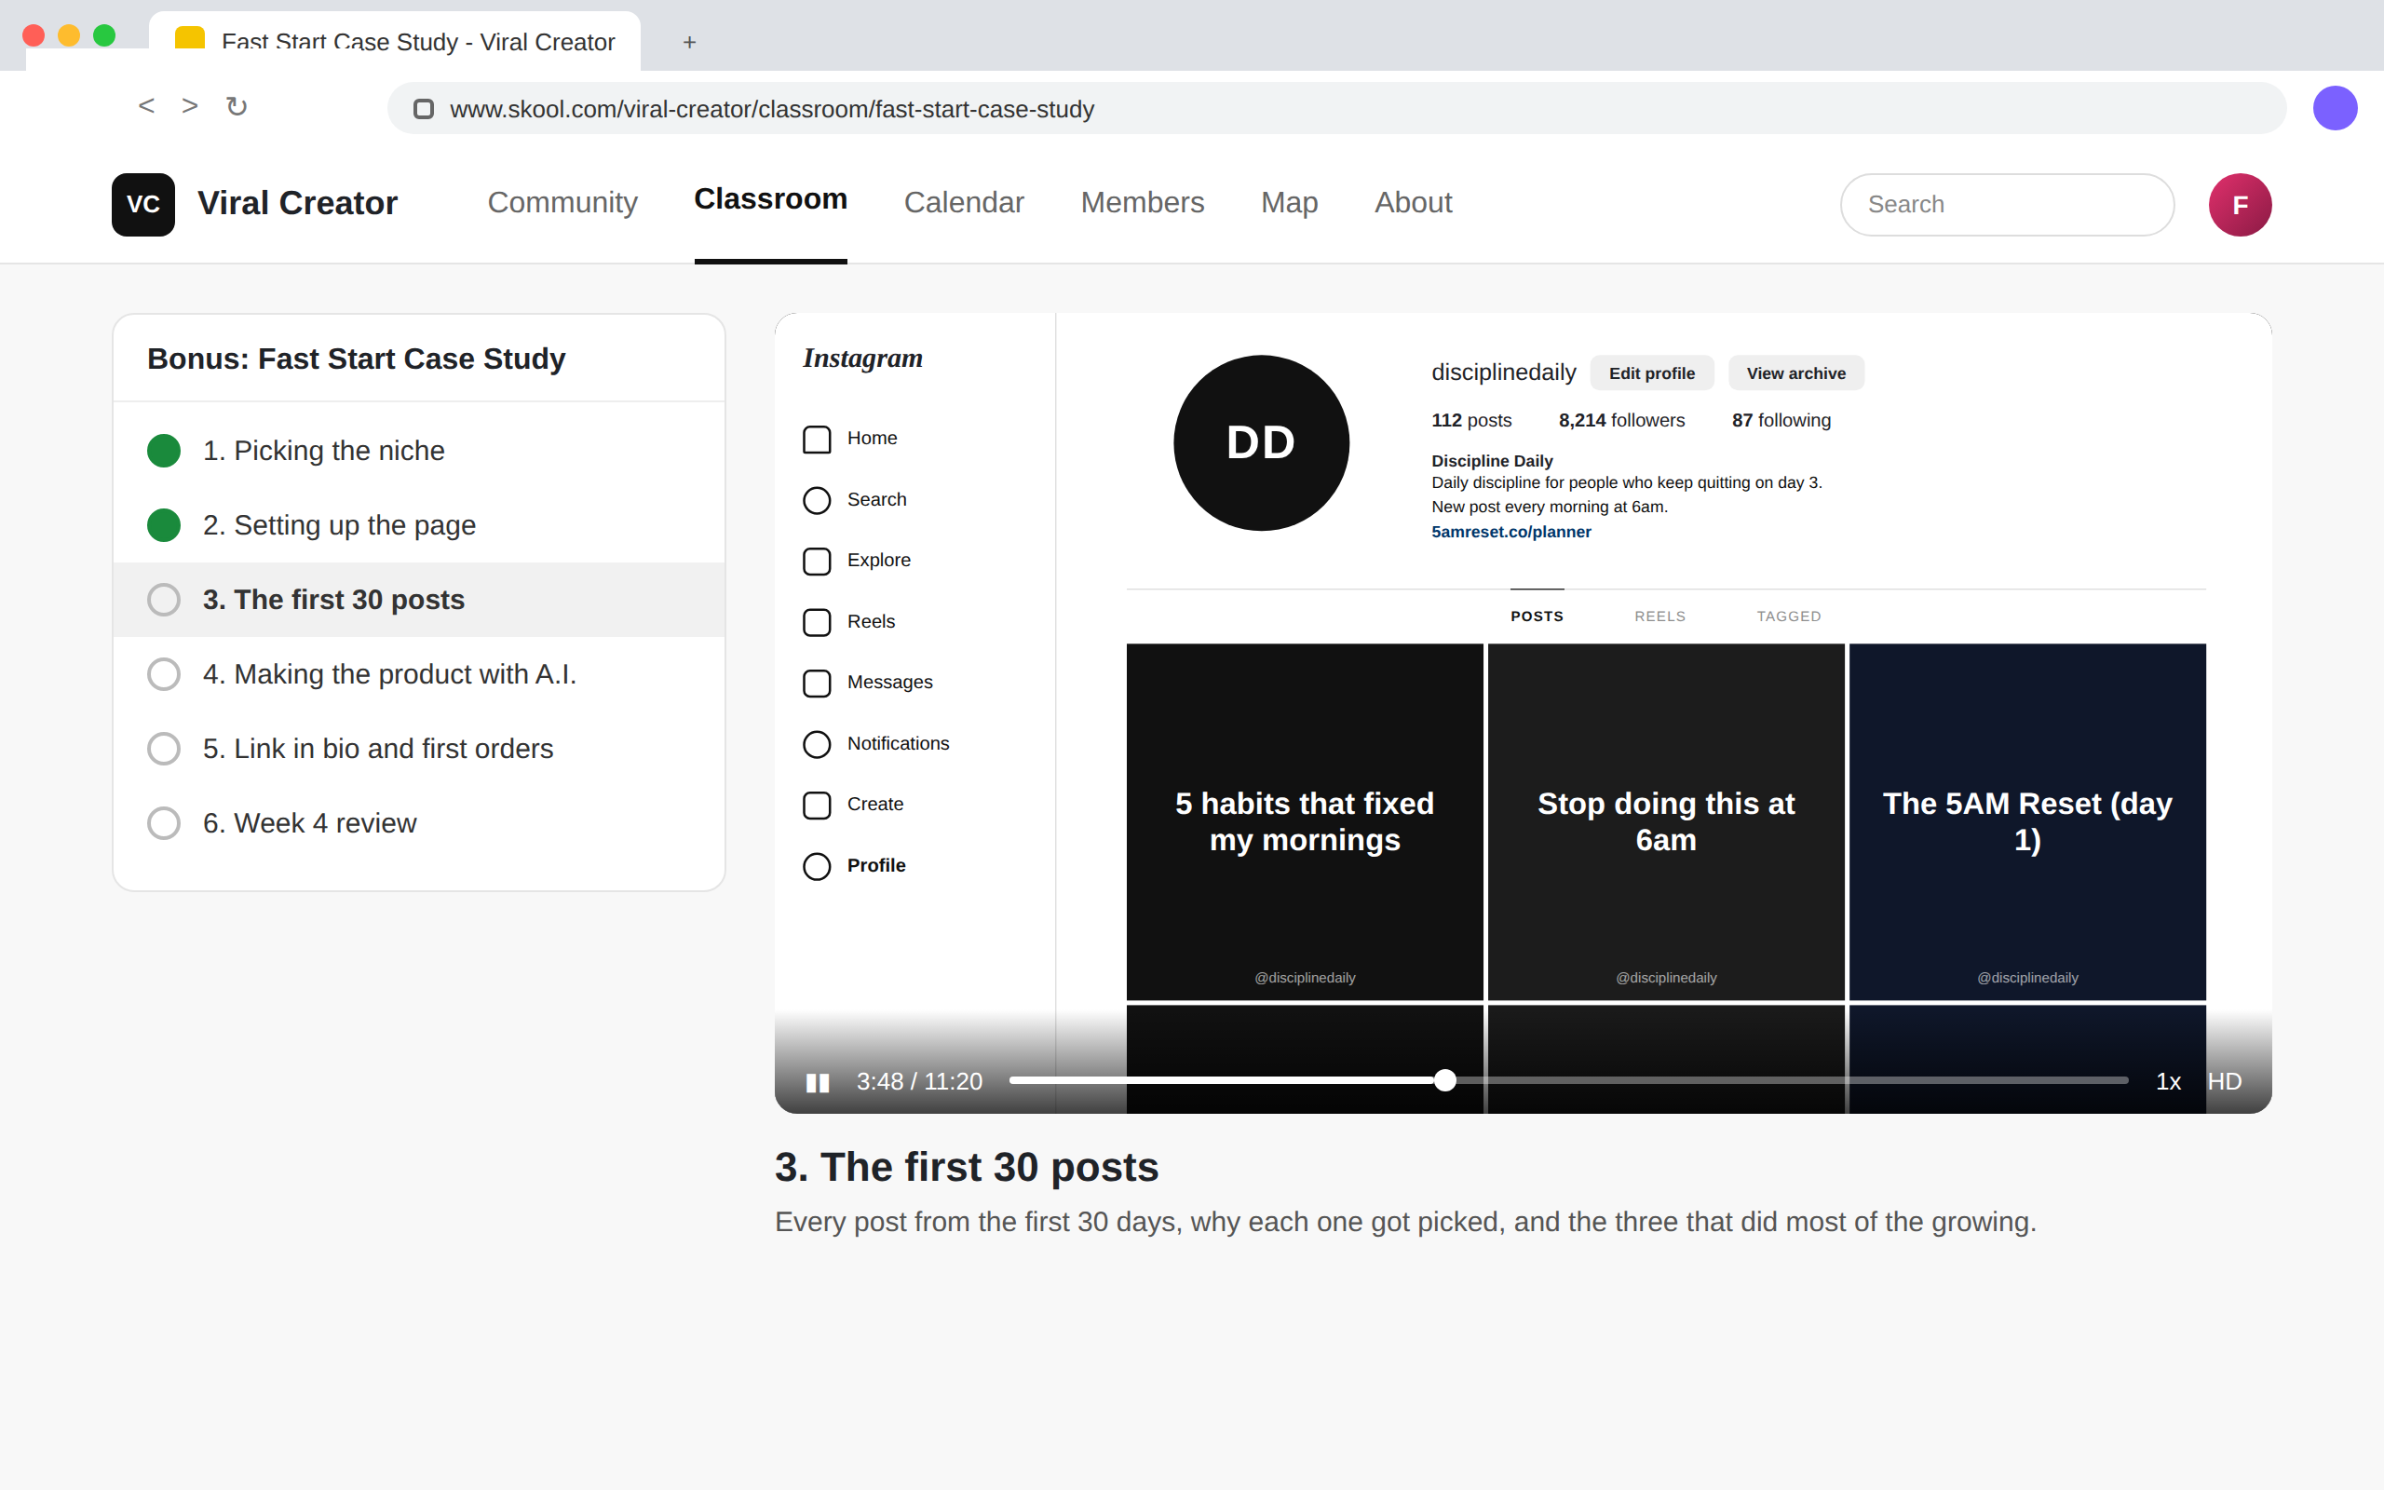Click the 87 following count
Viewport: 2384px width, 1490px height.
click(x=1781, y=420)
